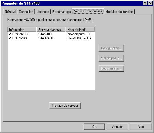Sort by the Information column header
The image size is (154, 133).
coord(22,29)
